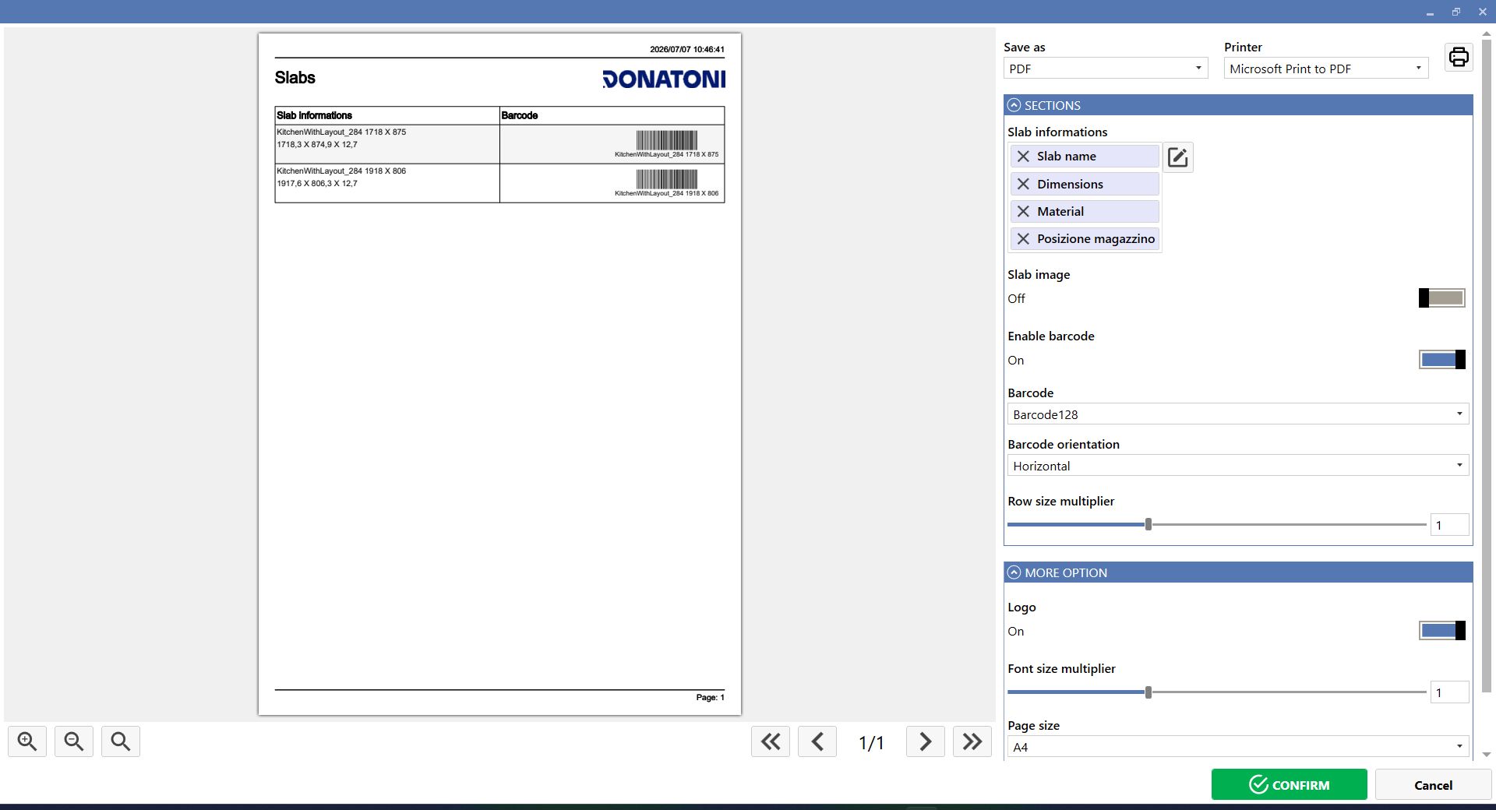Open the Barcode orientation dropdown
The height and width of the screenshot is (810, 1496).
[x=1238, y=466]
